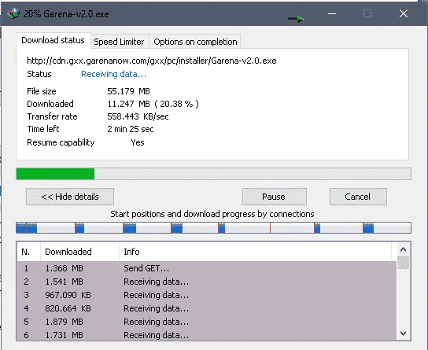Switch to Download status tab
The image size is (428, 350).
(x=53, y=40)
